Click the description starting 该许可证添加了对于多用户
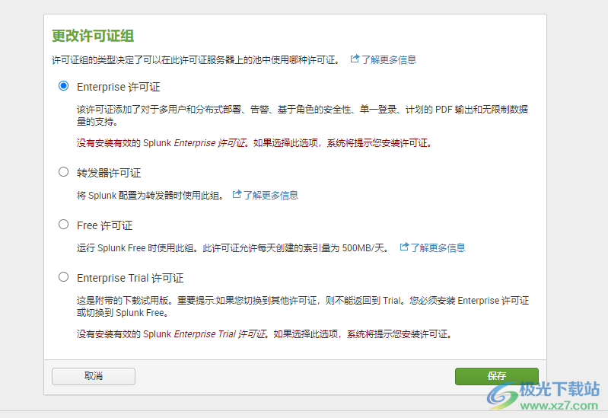This screenshot has width=608, height=418. pos(302,115)
